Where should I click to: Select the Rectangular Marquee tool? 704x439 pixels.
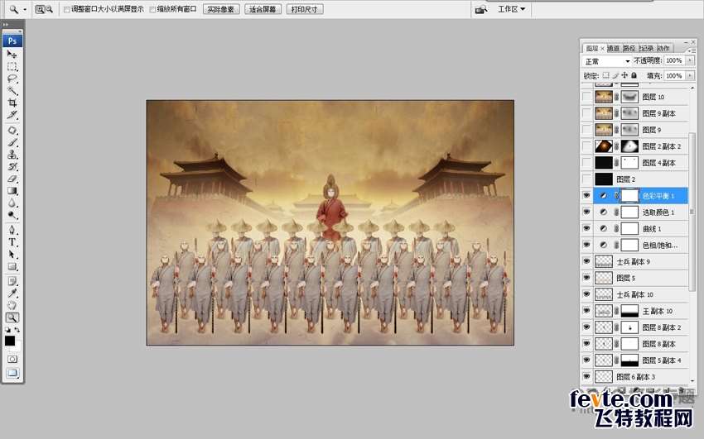tap(12, 66)
